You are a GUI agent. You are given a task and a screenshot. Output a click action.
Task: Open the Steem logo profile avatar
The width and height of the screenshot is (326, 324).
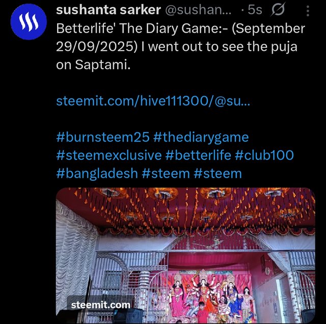29,21
